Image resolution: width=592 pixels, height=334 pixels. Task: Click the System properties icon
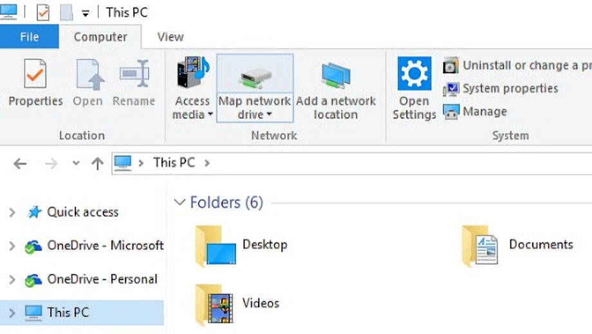451,89
